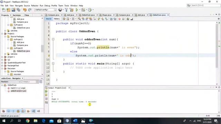The height and width of the screenshot is (124, 221).
Task: Expand the RectangleTest project node
Action: [2, 65]
